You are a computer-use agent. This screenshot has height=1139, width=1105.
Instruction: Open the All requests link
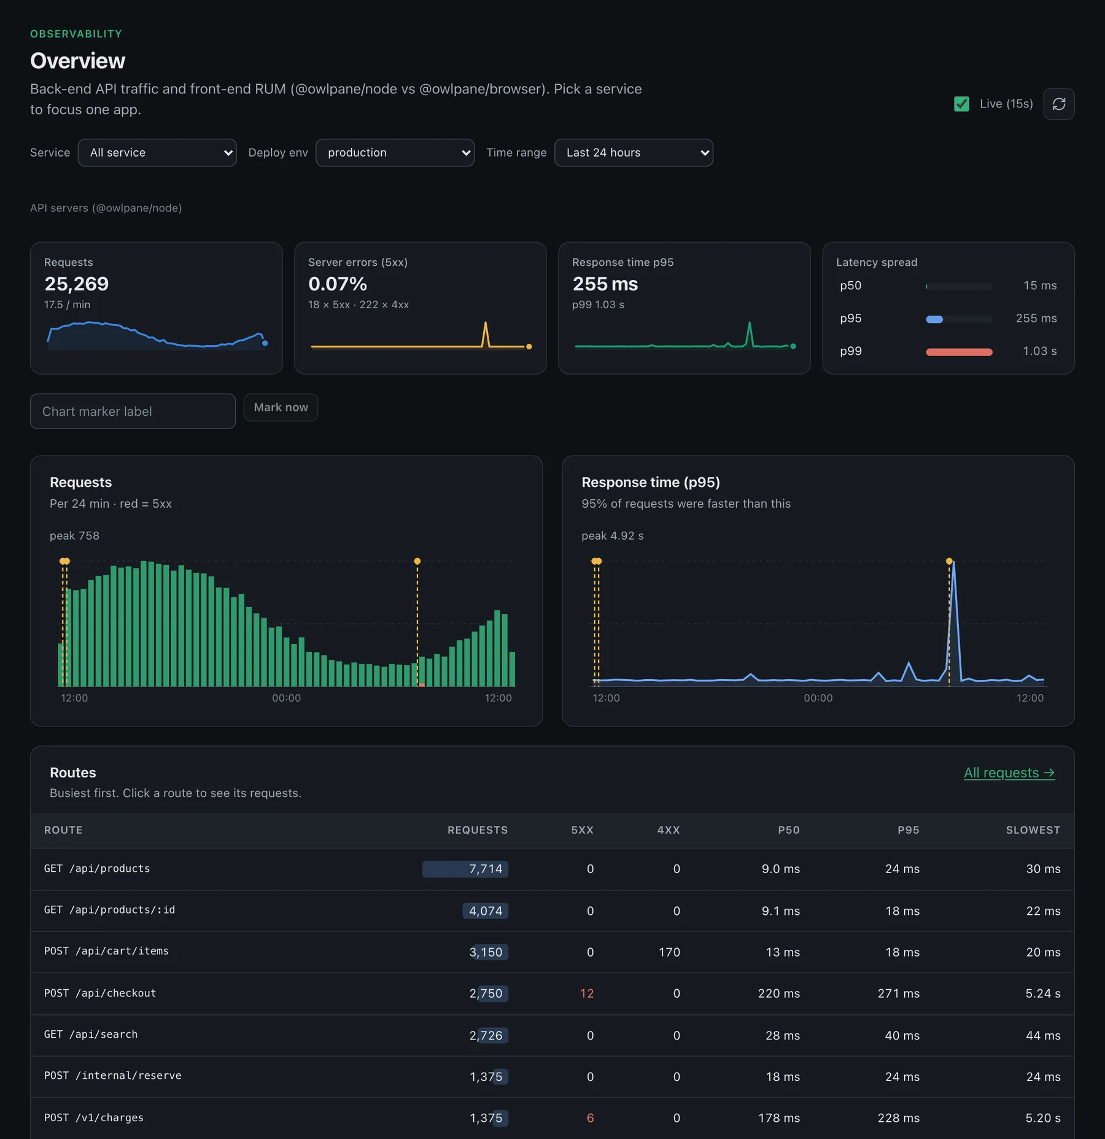pos(1009,772)
